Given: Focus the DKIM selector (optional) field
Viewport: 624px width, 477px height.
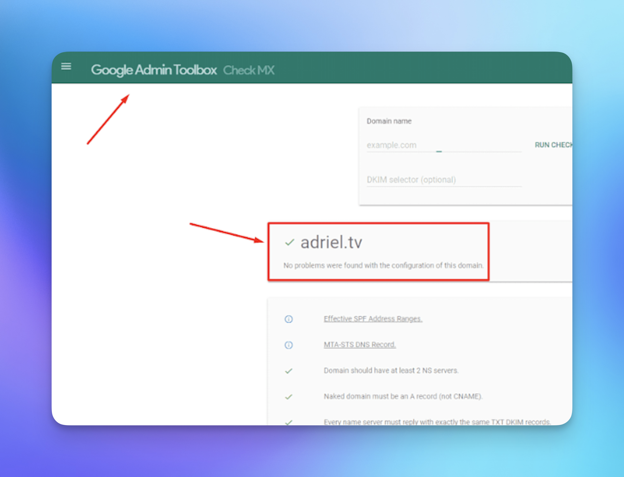Looking at the screenshot, I should (x=444, y=180).
